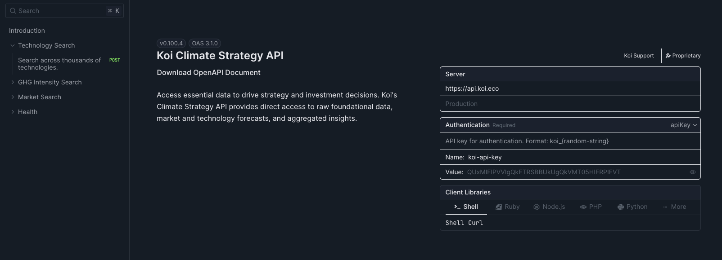The height and width of the screenshot is (260, 722).
Task: Click the Download OpenAPI Document link
Action: tap(208, 72)
